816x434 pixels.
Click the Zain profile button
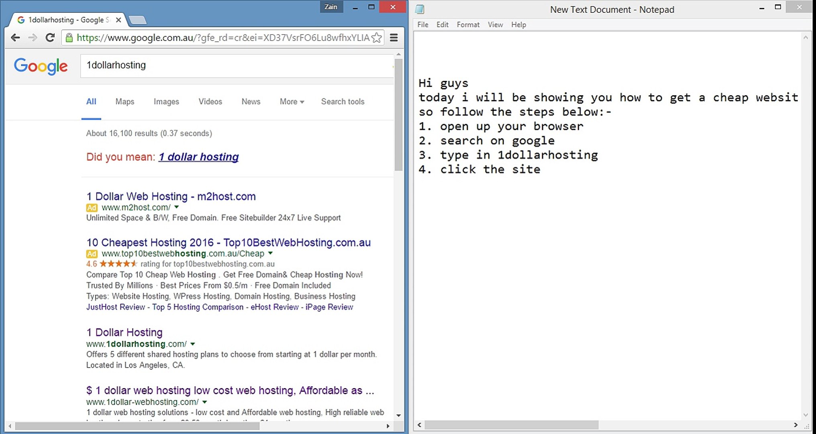tap(331, 7)
